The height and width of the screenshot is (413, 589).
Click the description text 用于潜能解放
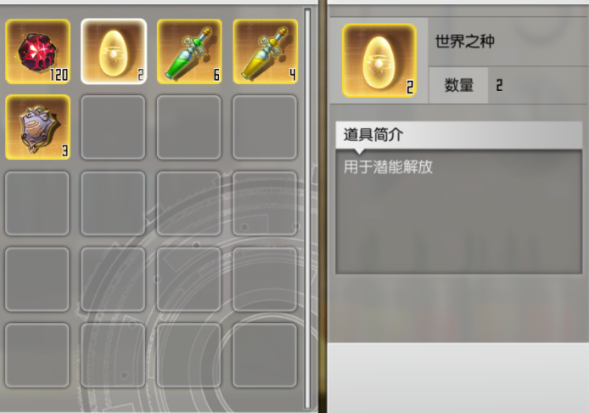(388, 167)
